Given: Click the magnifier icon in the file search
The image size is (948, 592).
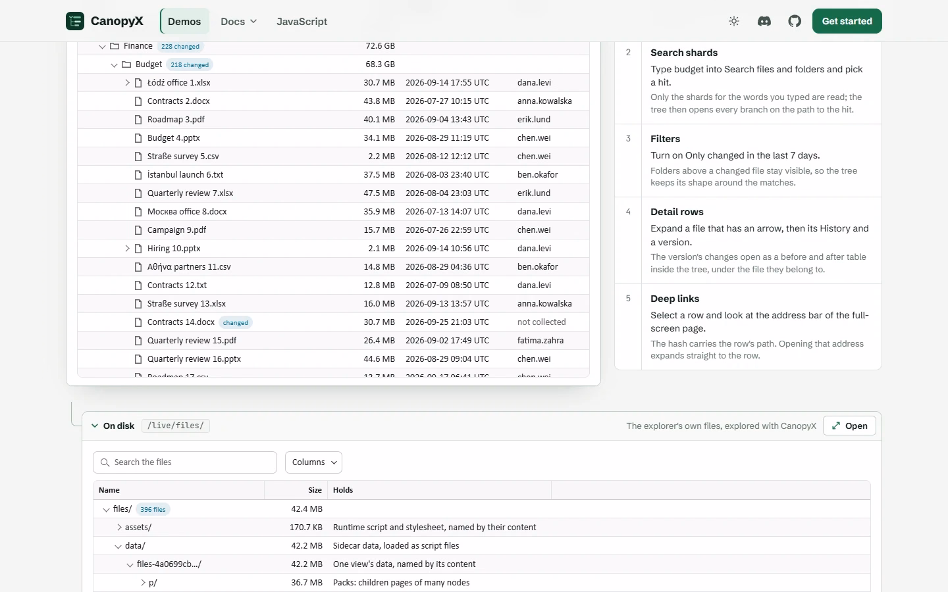Looking at the screenshot, I should pyautogui.click(x=105, y=462).
